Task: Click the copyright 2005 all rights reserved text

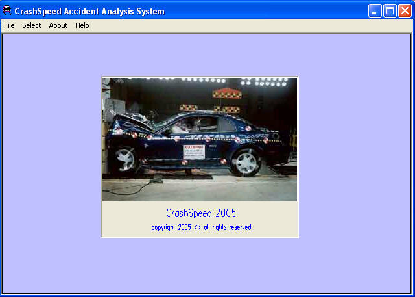Action: click(201, 227)
